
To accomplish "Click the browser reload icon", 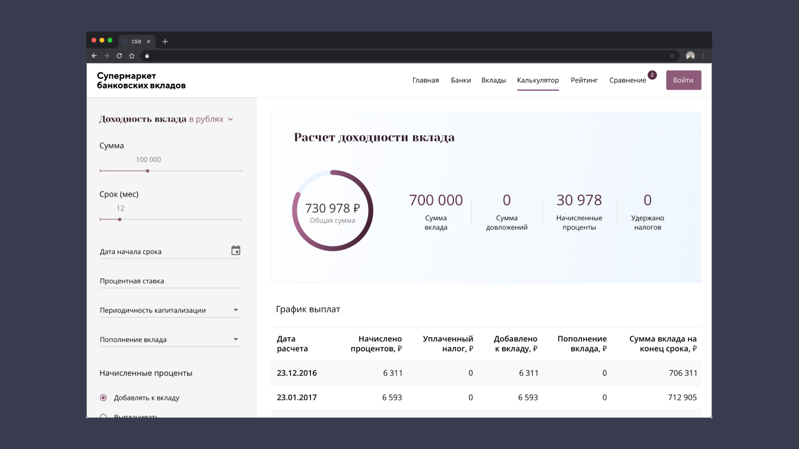I will pyautogui.click(x=119, y=56).
